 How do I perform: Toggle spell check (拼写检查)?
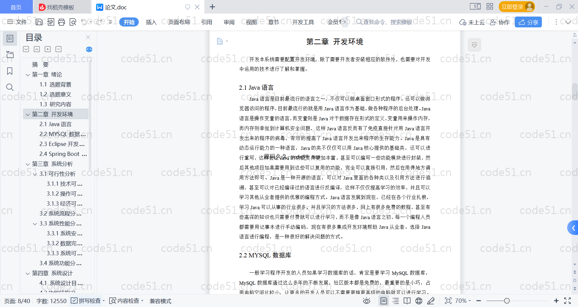[86, 301]
